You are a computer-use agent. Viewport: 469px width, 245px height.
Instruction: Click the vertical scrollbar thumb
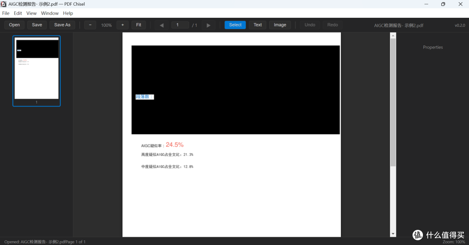(393, 102)
